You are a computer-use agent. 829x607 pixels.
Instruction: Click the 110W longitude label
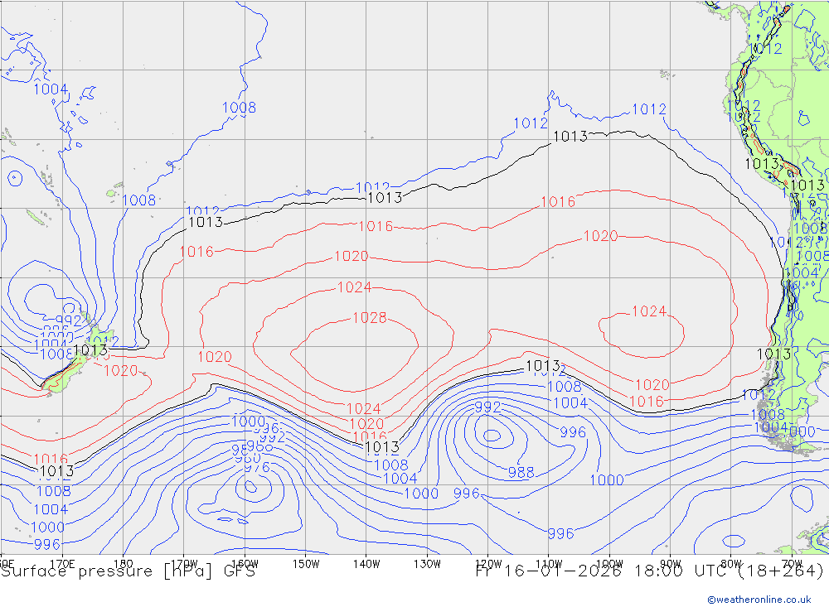click(549, 564)
